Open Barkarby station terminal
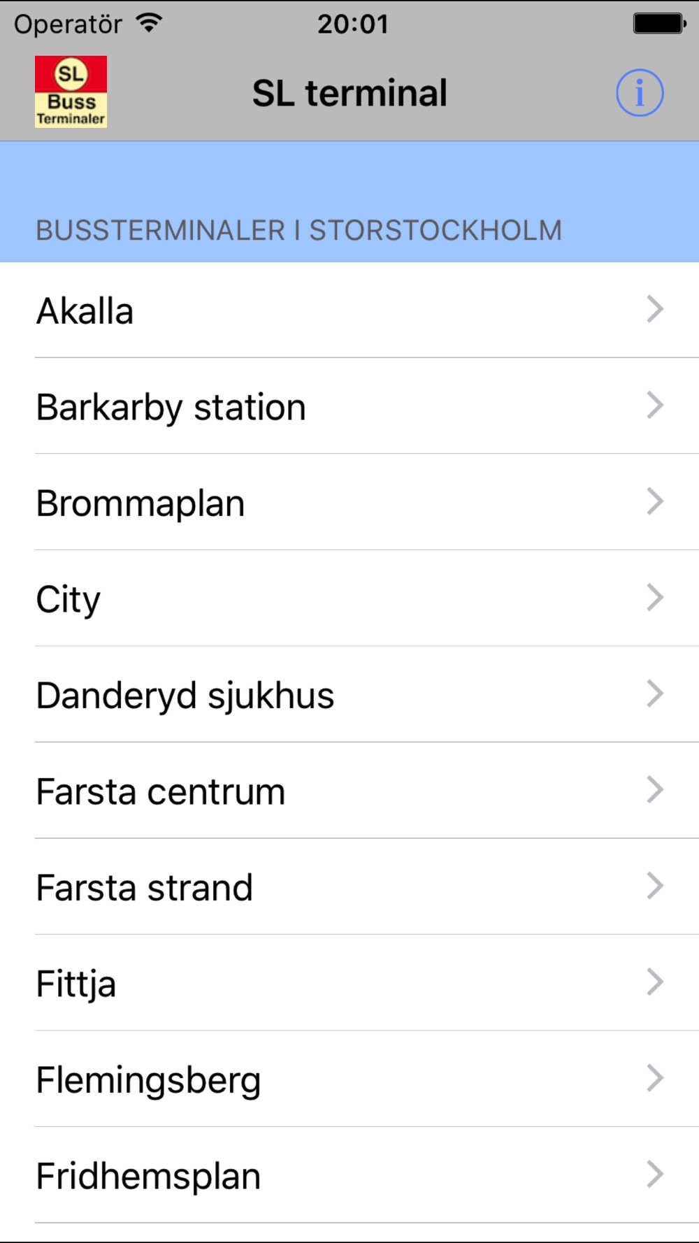Viewport: 699px width, 1243px height. 349,406
